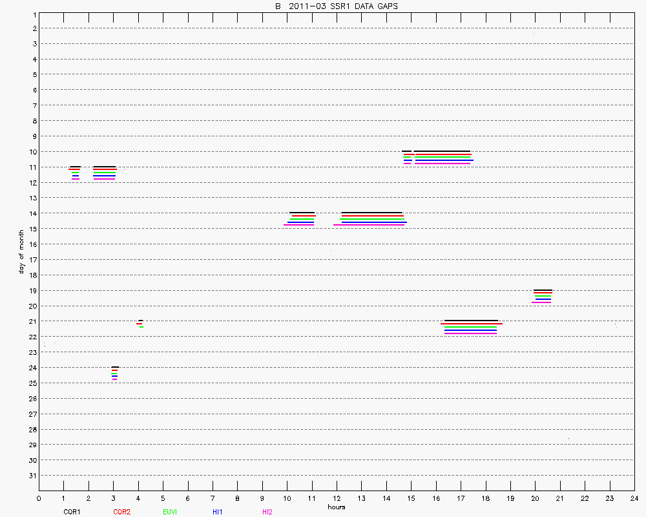Select the magenta HI2 legend label

(x=267, y=512)
